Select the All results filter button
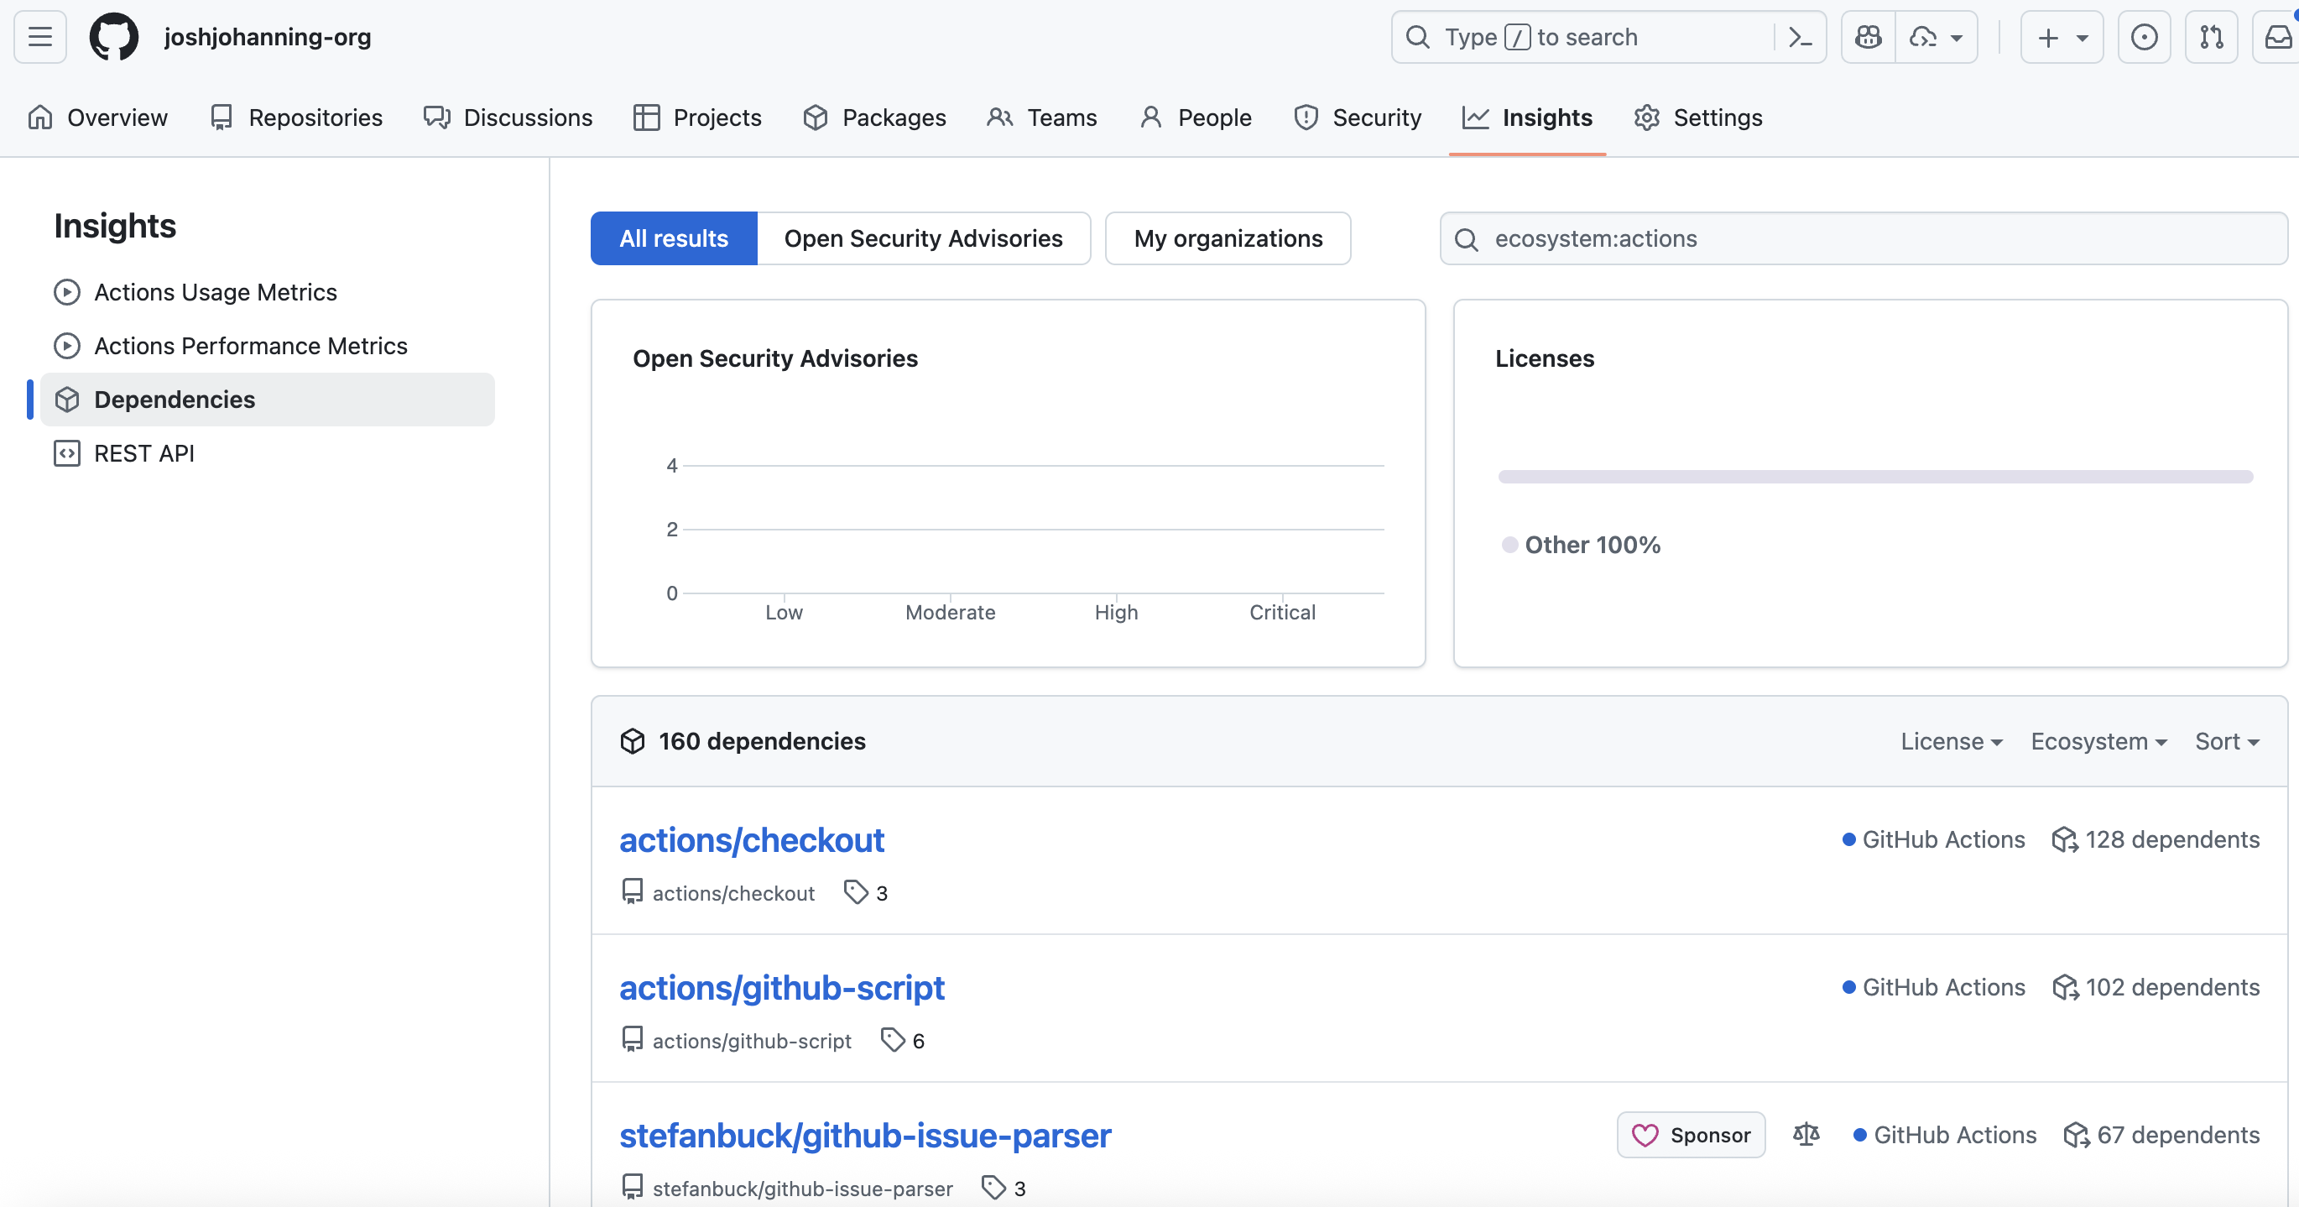 click(x=674, y=238)
